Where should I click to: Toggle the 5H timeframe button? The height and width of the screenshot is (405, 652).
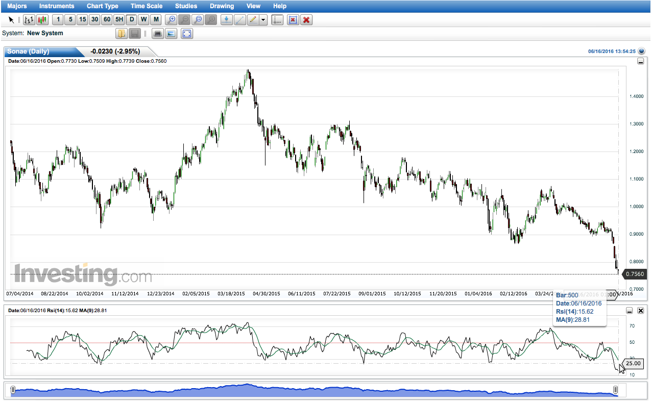pos(119,20)
